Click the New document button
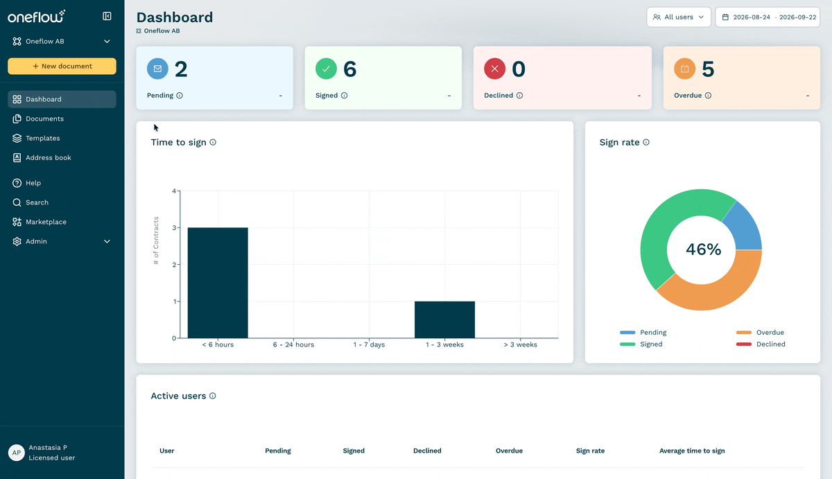832x479 pixels. tap(62, 66)
